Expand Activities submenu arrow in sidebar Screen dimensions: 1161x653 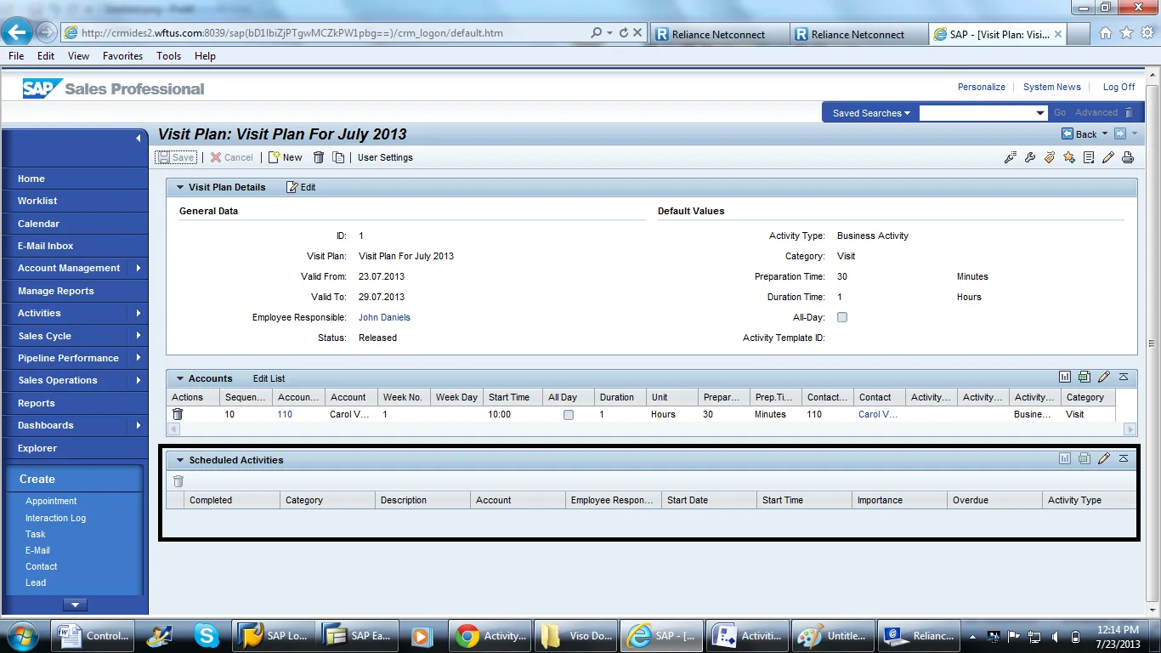(x=138, y=313)
